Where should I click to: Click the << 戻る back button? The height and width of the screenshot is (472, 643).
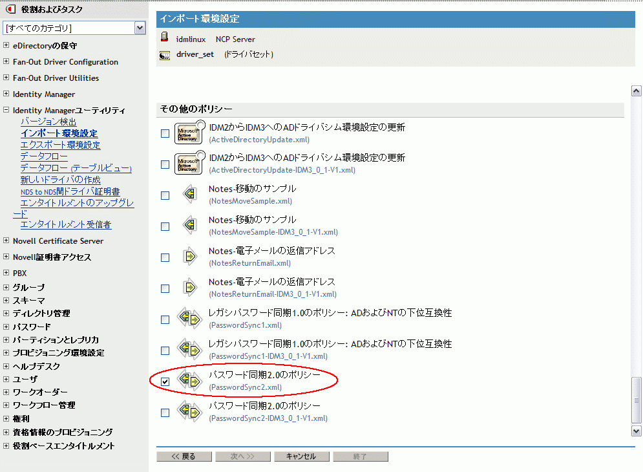click(x=184, y=456)
